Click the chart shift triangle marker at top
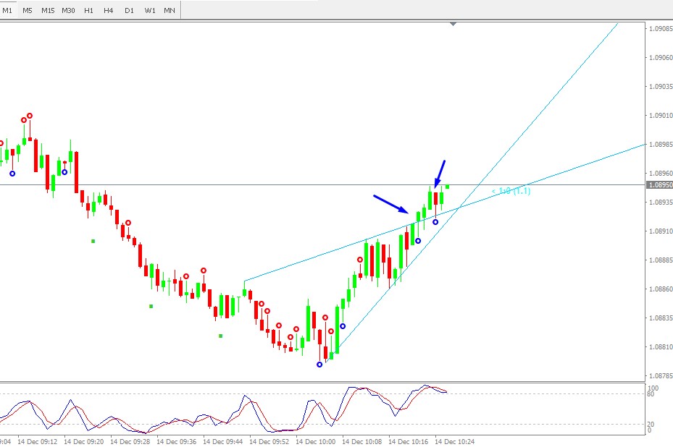Viewport: 673px width, 447px height. pos(453,24)
